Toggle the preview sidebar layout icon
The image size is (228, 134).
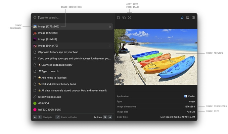[x=193, y=17]
